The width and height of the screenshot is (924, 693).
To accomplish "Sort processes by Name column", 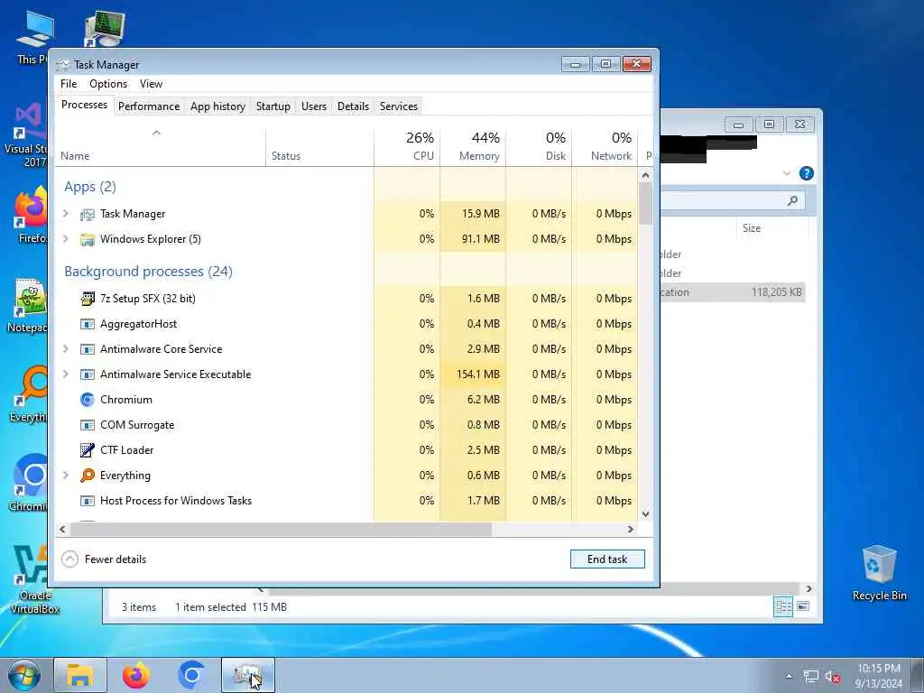I will pyautogui.click(x=161, y=147).
